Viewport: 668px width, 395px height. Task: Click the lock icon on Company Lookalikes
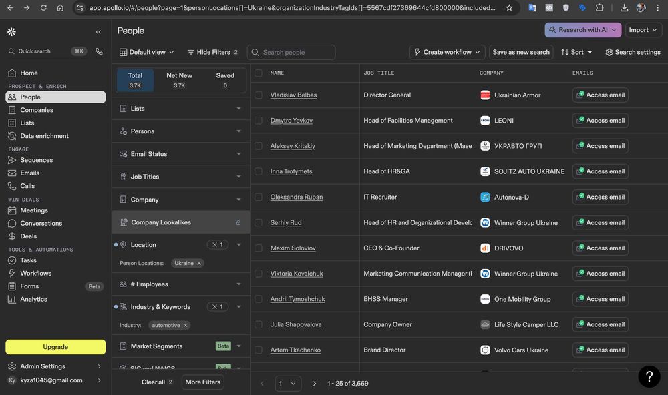tap(238, 222)
